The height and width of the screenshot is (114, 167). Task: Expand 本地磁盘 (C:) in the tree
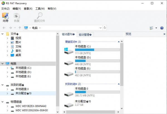tap(7, 68)
